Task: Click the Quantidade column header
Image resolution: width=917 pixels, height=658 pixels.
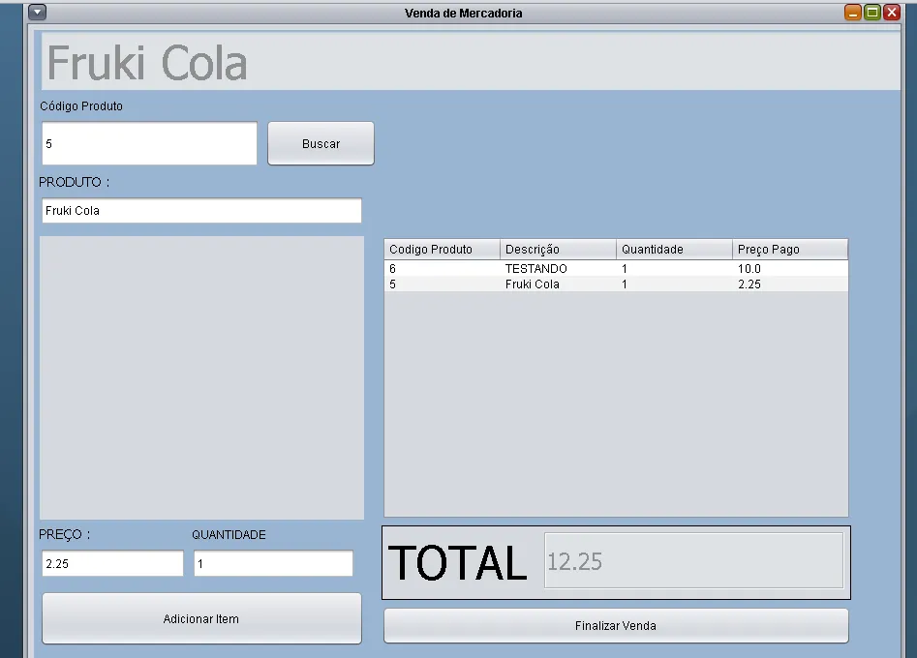Action: point(674,250)
